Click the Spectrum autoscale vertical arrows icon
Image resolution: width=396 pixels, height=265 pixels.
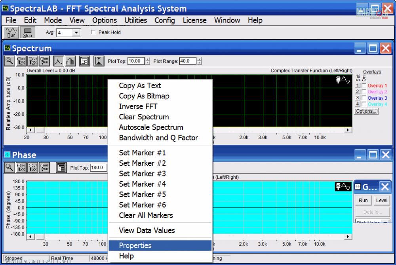pos(99,61)
